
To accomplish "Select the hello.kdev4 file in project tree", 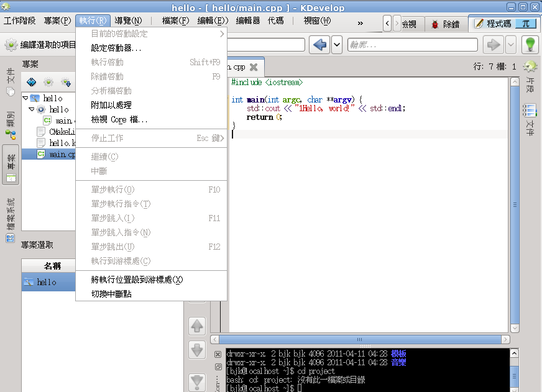I will coord(56,143).
